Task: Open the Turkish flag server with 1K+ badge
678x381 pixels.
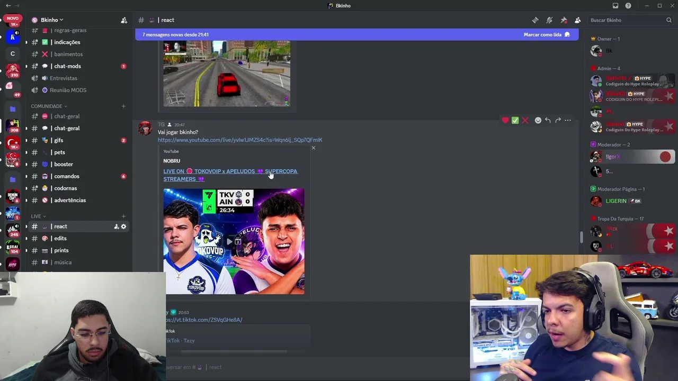Action: click(x=12, y=143)
